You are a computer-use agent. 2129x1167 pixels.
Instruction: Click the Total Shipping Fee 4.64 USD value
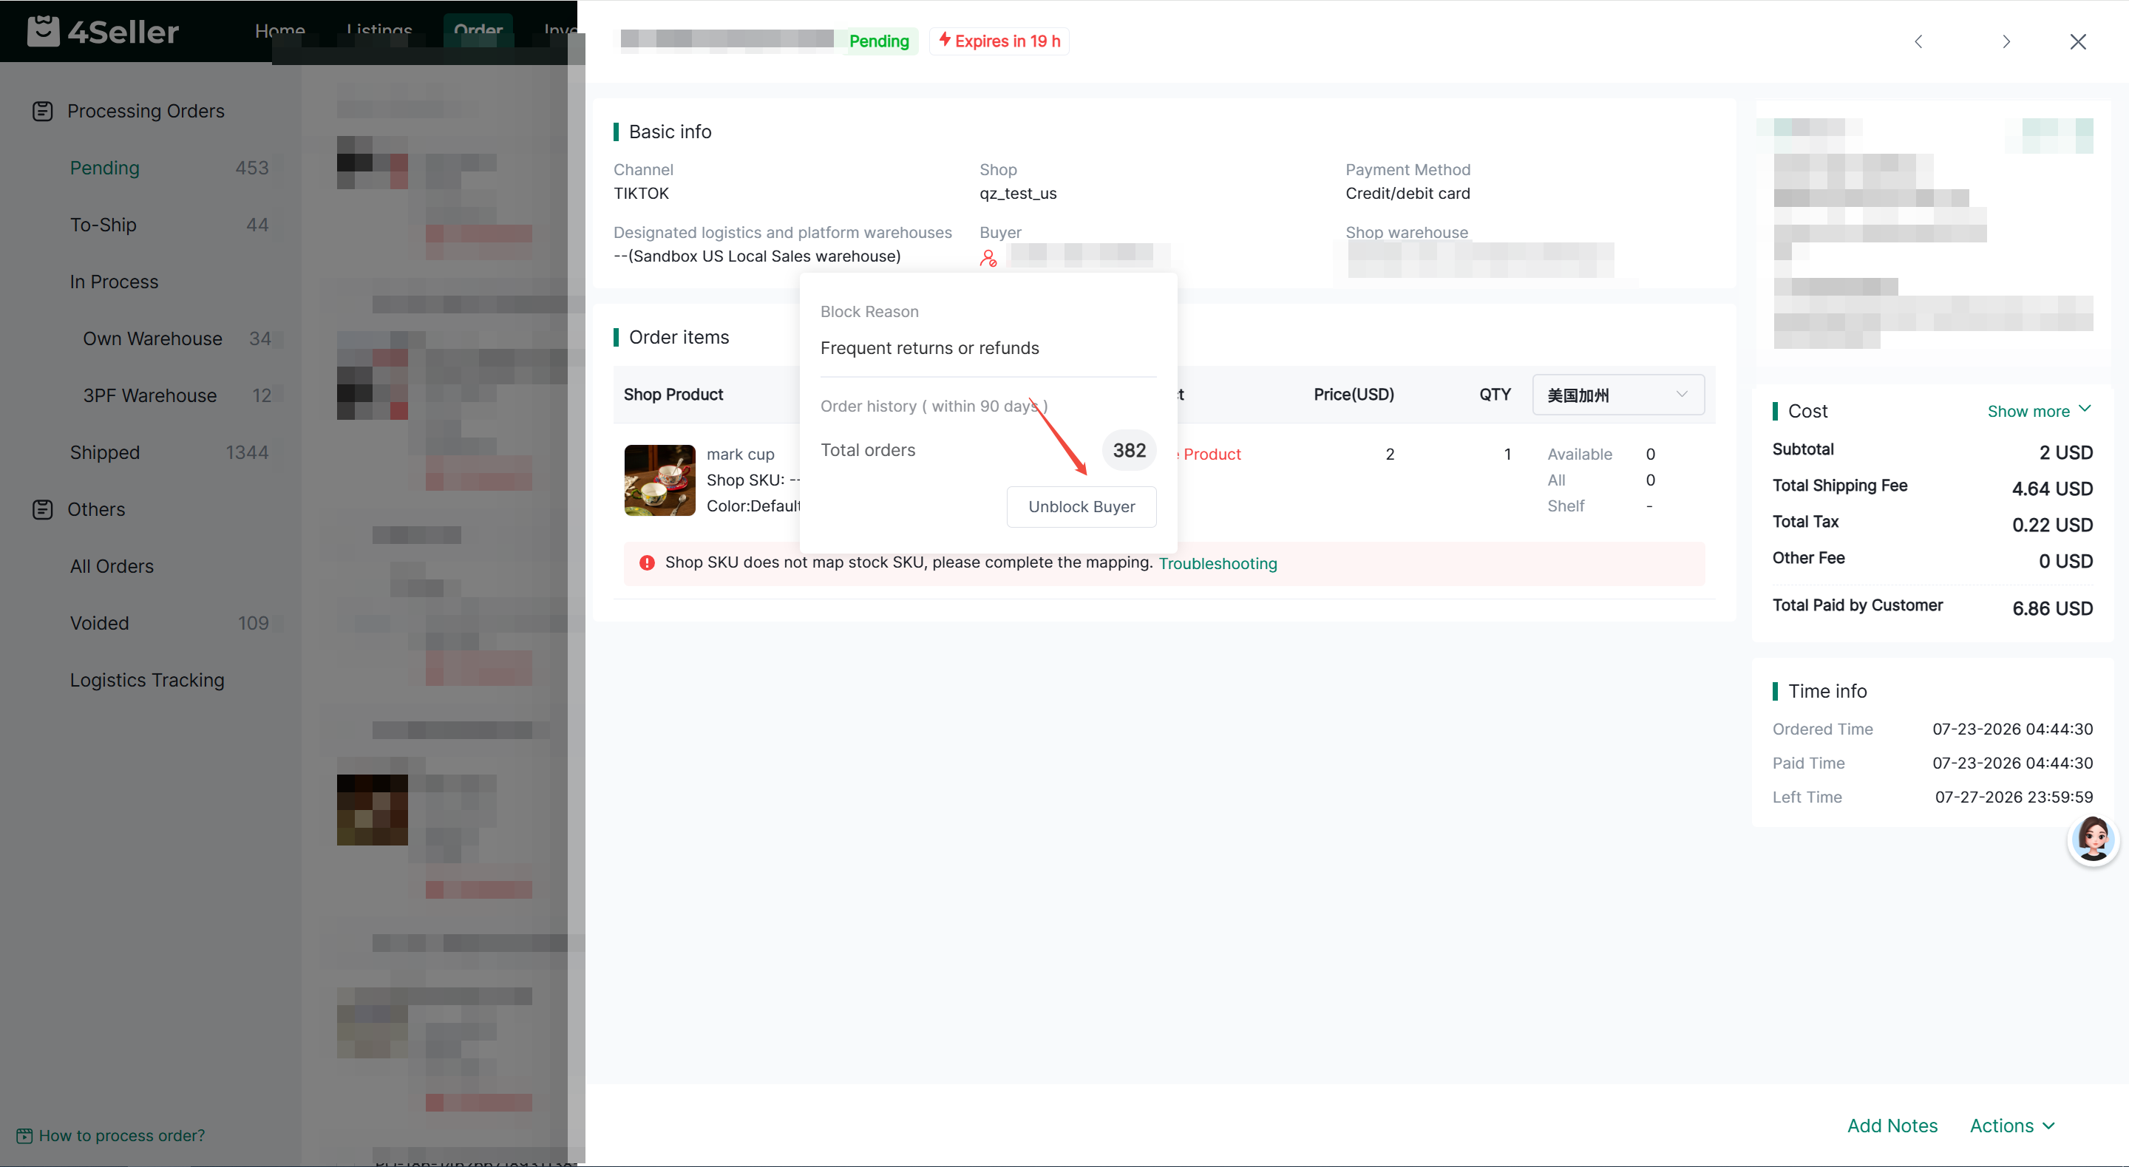click(x=2052, y=489)
